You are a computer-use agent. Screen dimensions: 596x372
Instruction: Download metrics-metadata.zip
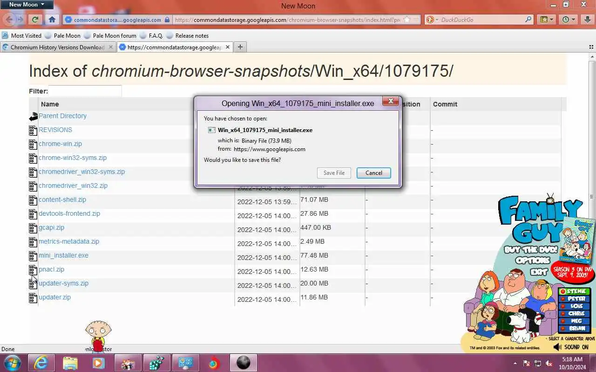click(x=69, y=241)
